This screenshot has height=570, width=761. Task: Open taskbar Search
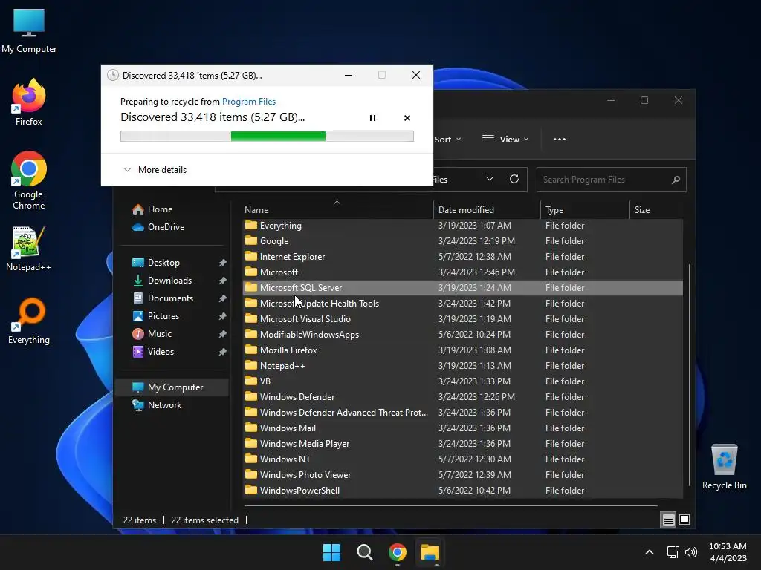364,552
